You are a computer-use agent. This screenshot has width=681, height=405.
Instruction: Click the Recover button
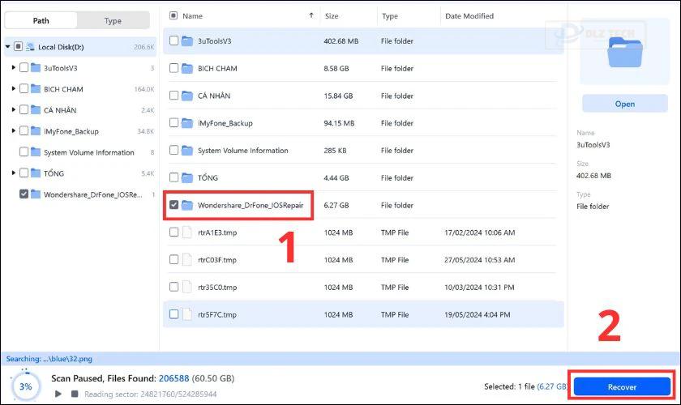pyautogui.click(x=622, y=386)
